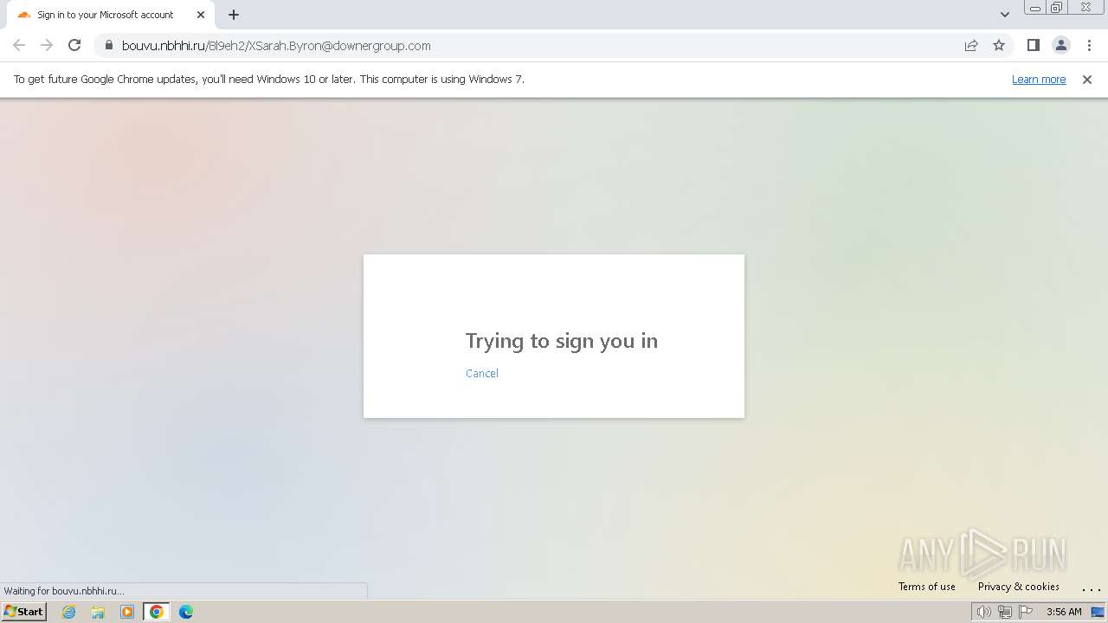The height and width of the screenshot is (623, 1108).
Task: Click the volume speaker tray icon
Action: coord(984,612)
